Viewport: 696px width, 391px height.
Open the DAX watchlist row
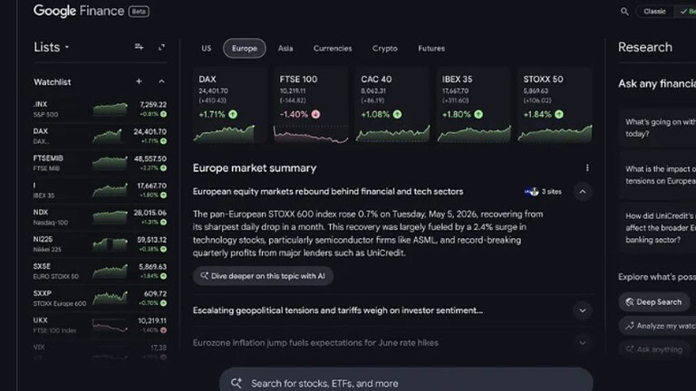coord(100,136)
